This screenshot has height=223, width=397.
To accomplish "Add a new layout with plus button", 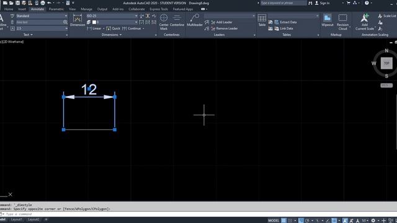I will [x=46, y=219].
